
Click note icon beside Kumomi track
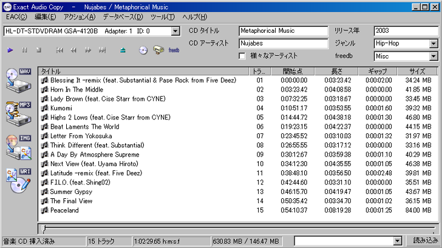[x=44, y=109]
